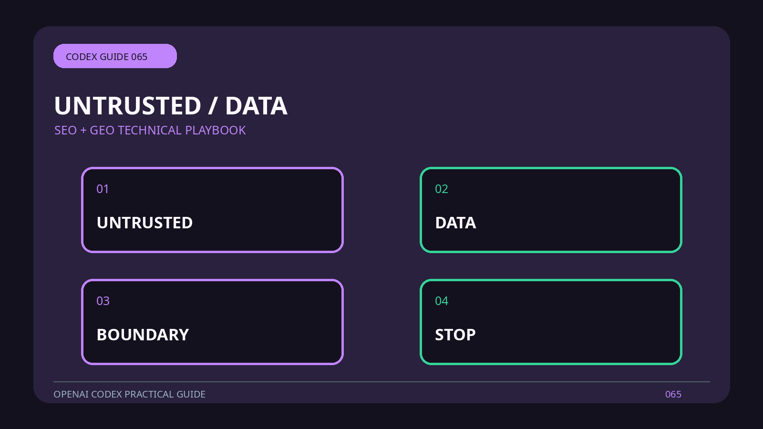The image size is (763, 429).
Task: Click TECHNICAL PLAYBOOK in the purple subtitle
Action: (182, 130)
